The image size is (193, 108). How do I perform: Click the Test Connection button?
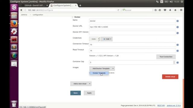click(x=166, y=57)
